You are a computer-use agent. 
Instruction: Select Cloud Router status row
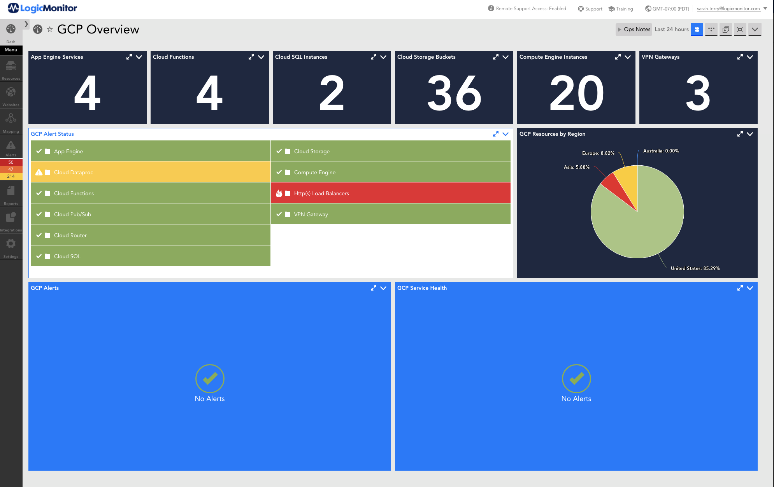[151, 235]
